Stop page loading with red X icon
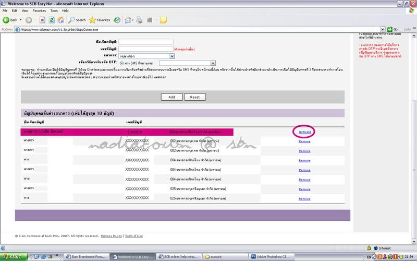The height and width of the screenshot is (261, 417). point(42,20)
